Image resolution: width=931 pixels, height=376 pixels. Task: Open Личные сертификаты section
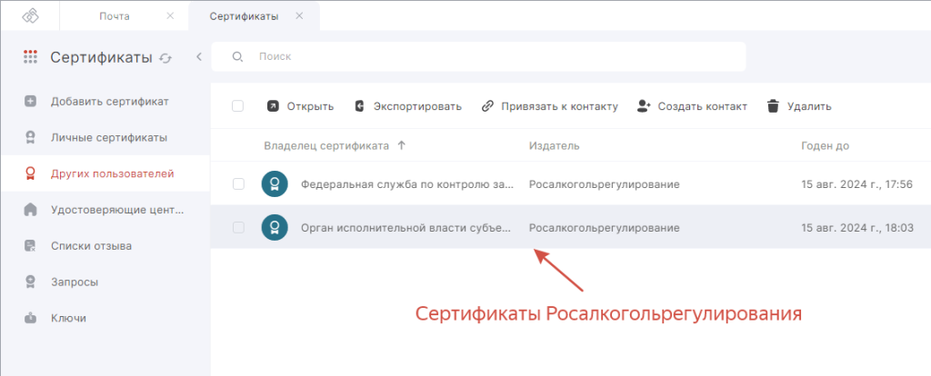[109, 137]
